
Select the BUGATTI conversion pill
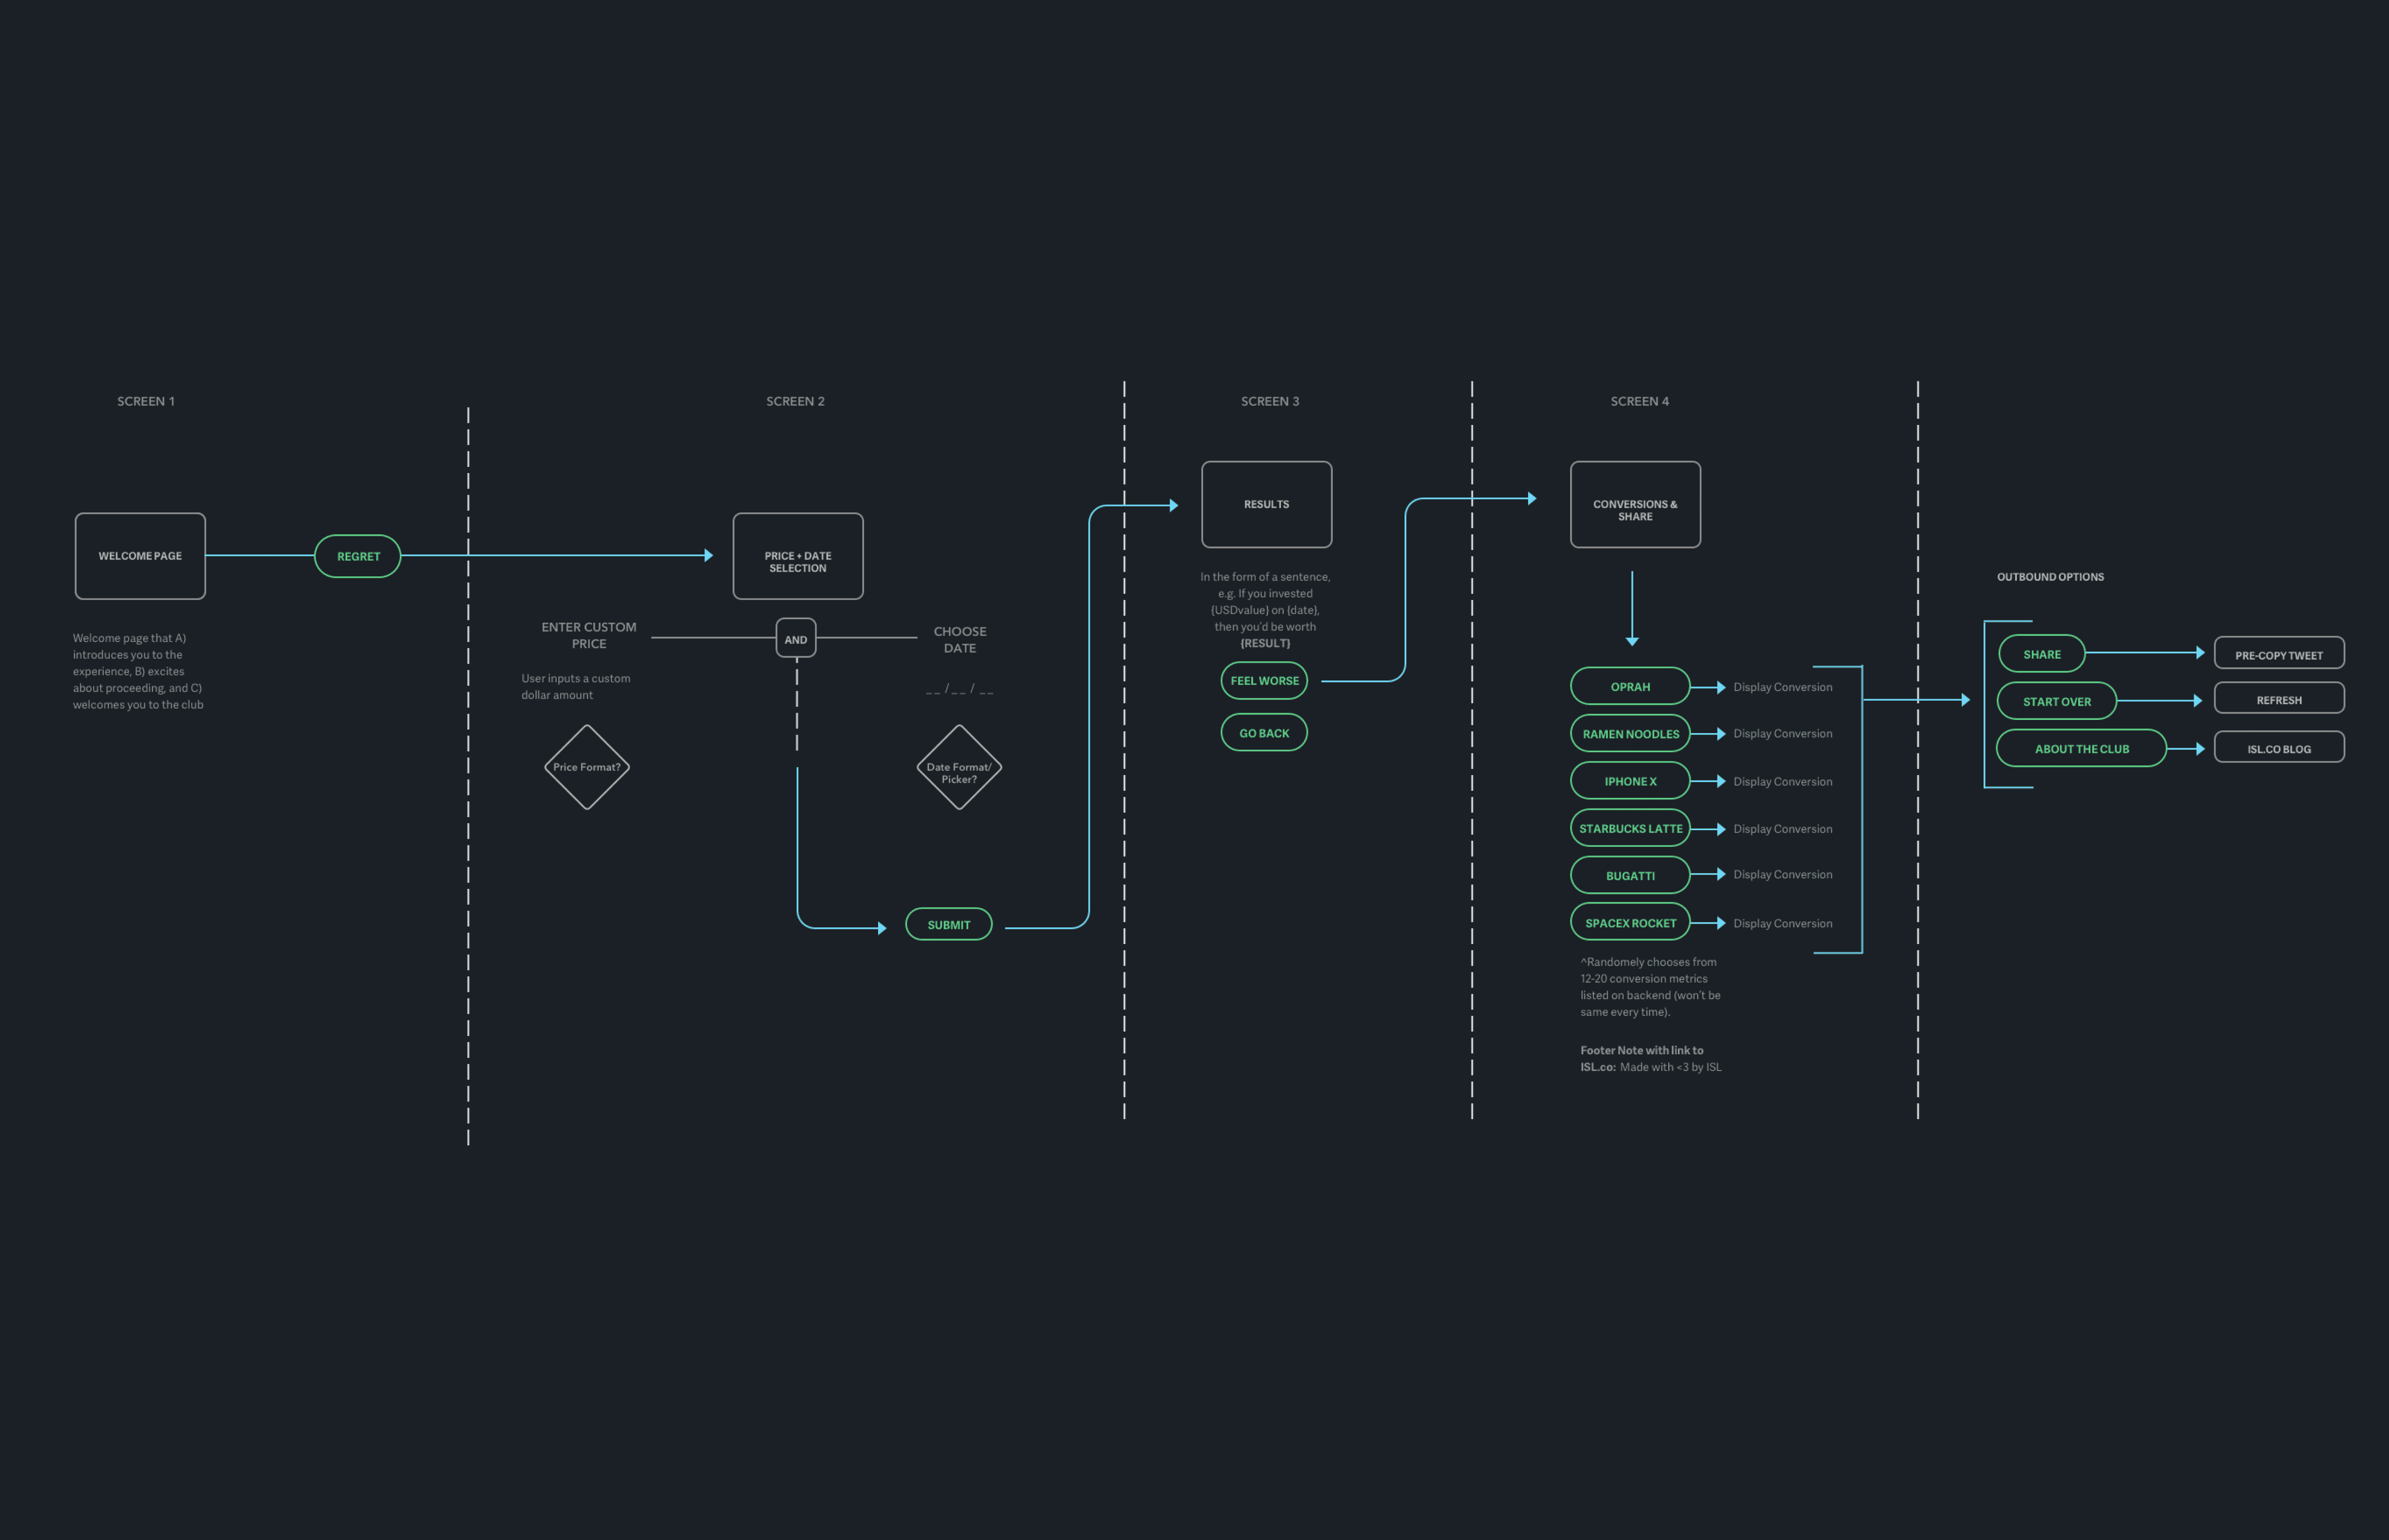click(1630, 875)
